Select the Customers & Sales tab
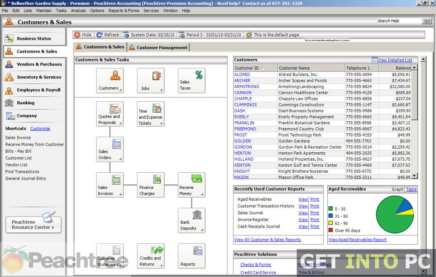 (x=100, y=47)
